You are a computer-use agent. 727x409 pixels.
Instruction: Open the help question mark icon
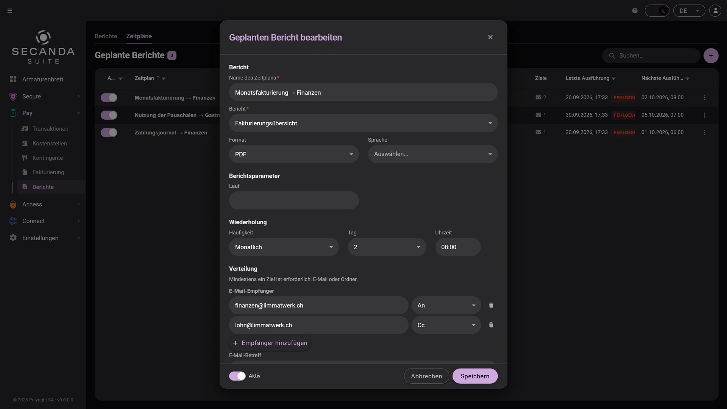(x=635, y=11)
